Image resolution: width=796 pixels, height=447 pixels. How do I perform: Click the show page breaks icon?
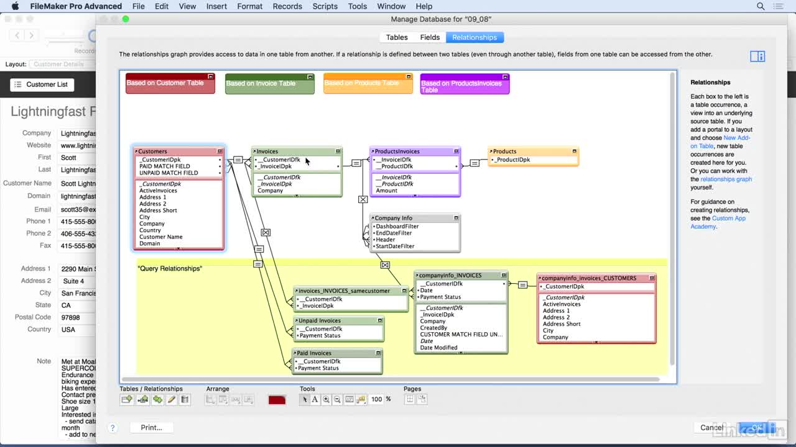410,399
